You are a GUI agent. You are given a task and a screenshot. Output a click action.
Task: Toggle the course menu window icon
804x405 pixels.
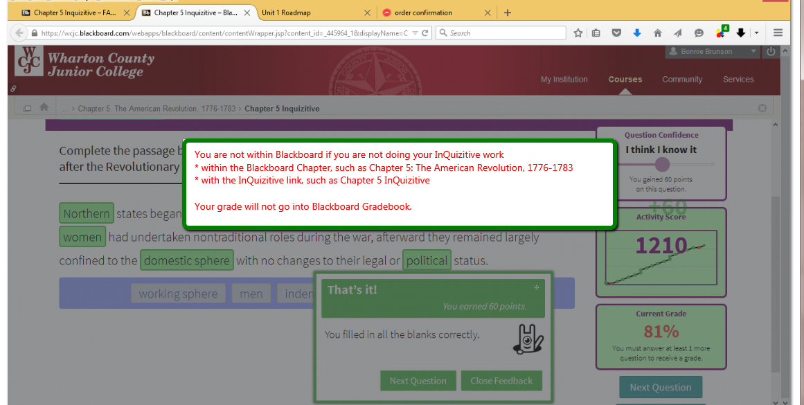click(27, 108)
